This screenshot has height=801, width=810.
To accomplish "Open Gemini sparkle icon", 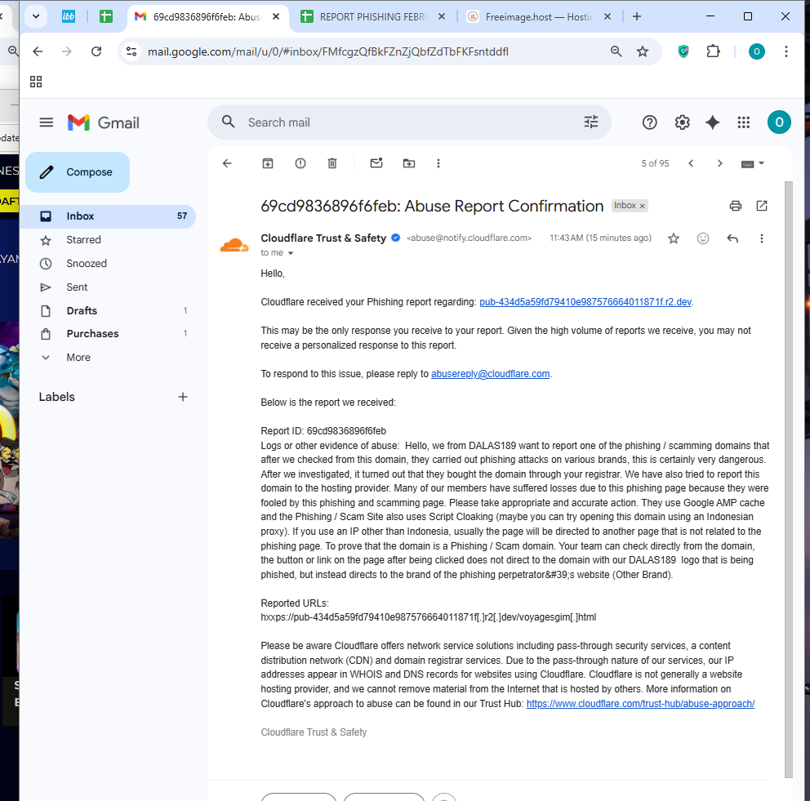I will coord(712,122).
